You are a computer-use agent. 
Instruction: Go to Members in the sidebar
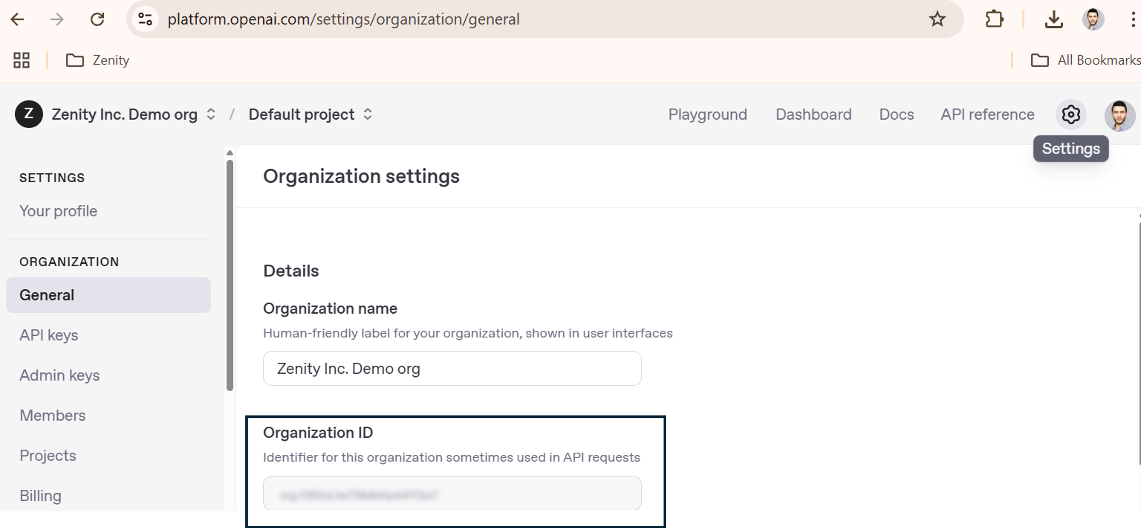tap(53, 415)
